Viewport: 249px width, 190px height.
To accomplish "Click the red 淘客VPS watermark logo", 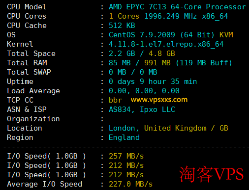I will tap(211, 174).
